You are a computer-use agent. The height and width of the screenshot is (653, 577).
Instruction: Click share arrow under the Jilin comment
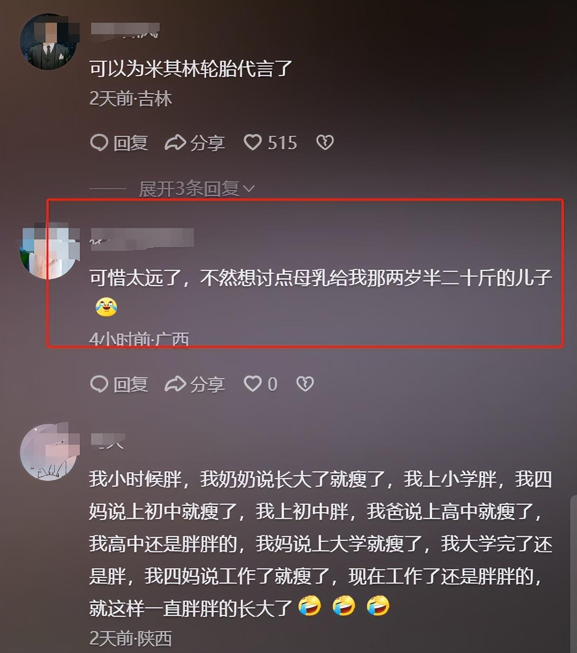(x=175, y=142)
